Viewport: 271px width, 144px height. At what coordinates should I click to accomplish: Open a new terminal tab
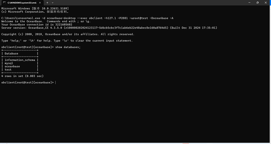[47, 3]
